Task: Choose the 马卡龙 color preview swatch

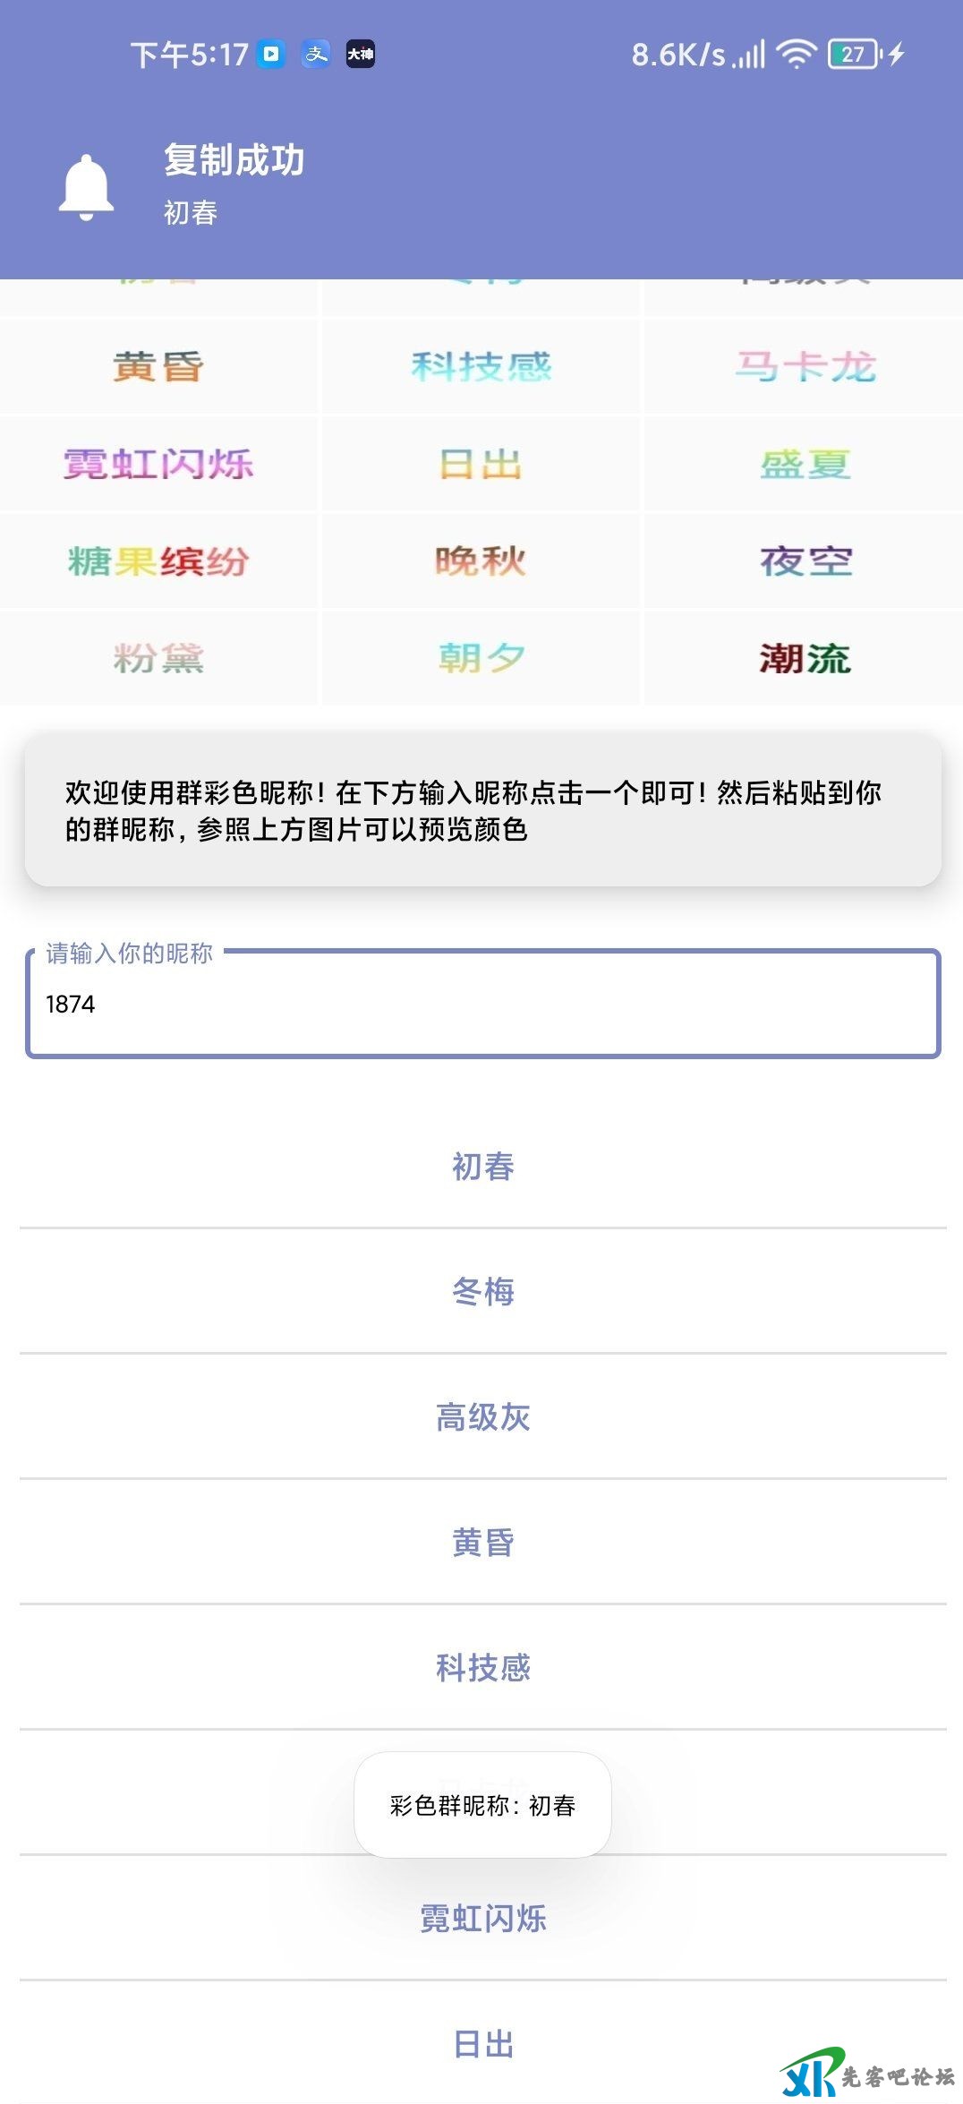Action: [x=805, y=367]
